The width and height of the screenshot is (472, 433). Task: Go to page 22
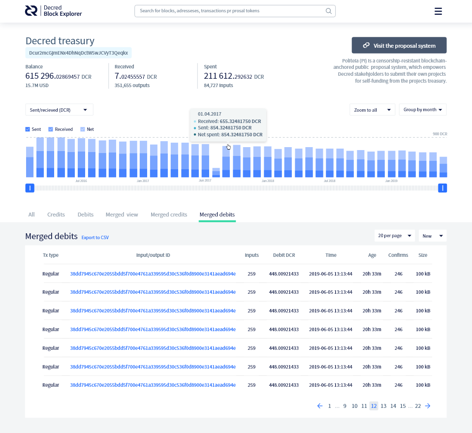point(418,406)
